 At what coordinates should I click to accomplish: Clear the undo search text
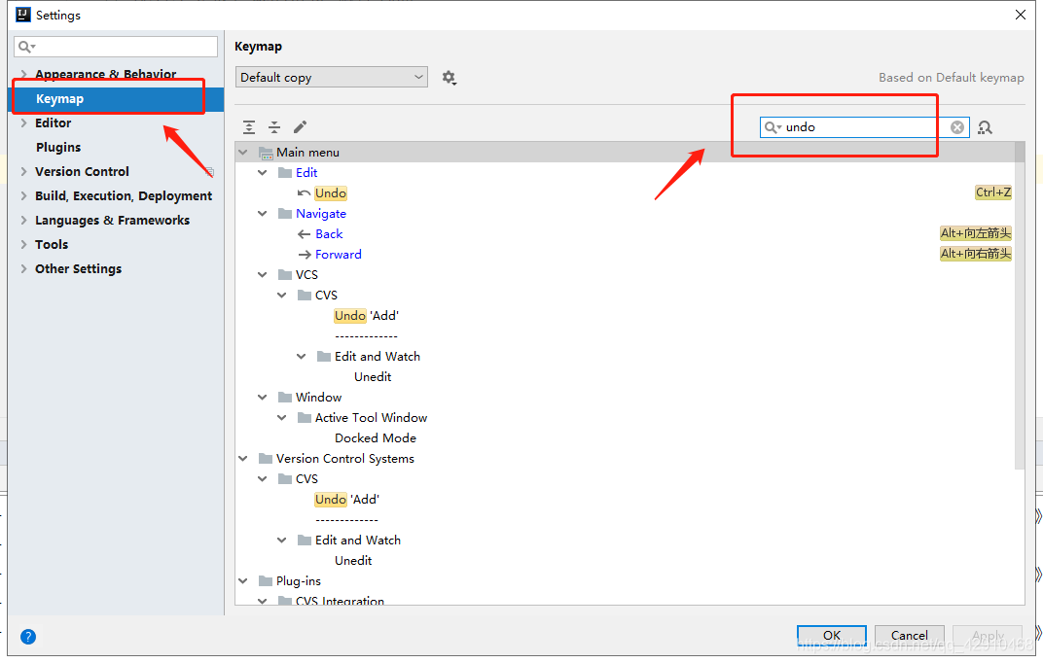957,127
